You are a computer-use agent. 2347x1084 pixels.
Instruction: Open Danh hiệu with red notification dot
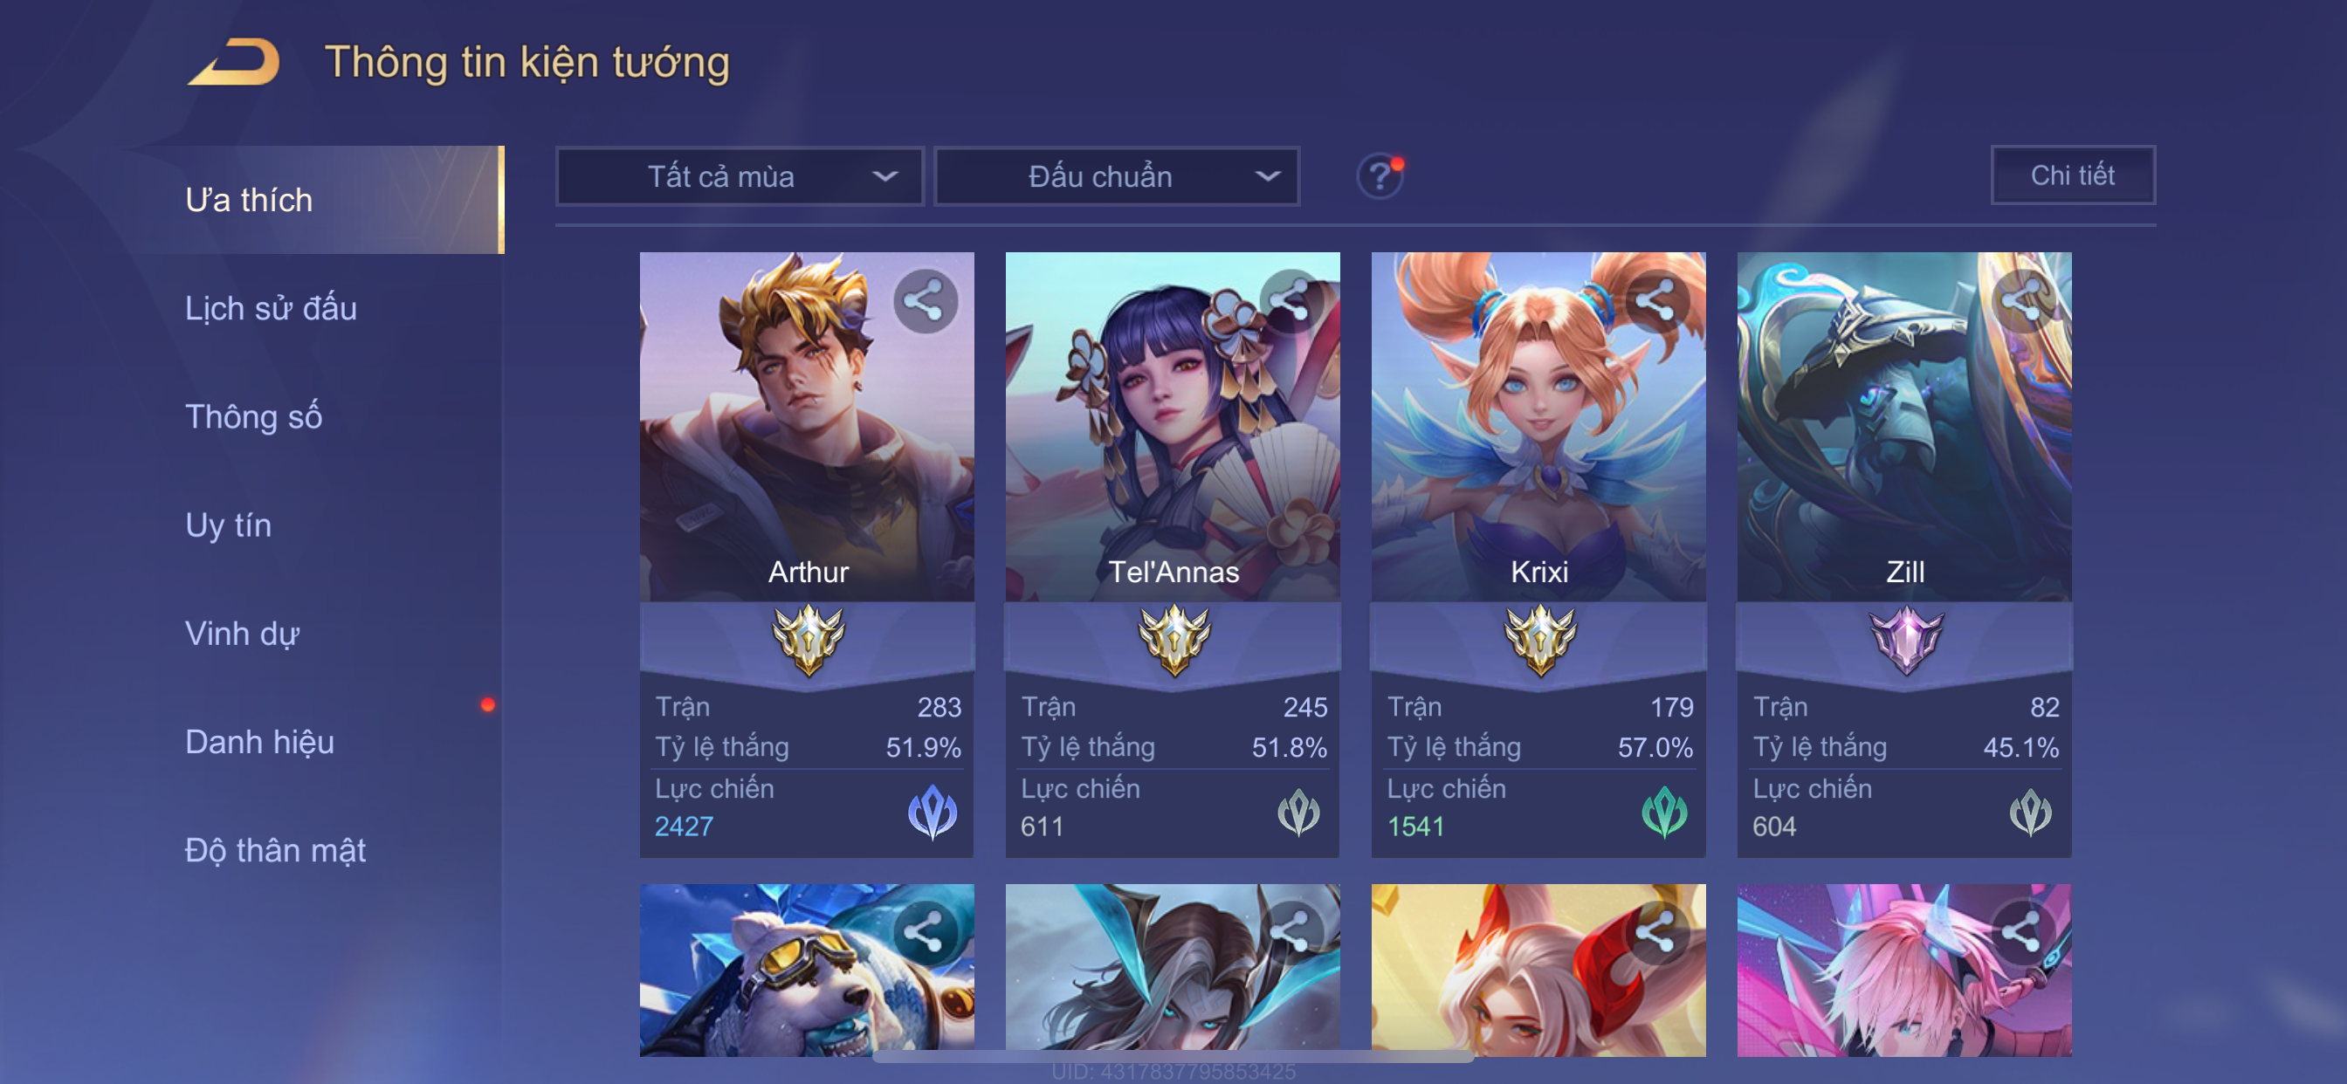pyautogui.click(x=259, y=743)
